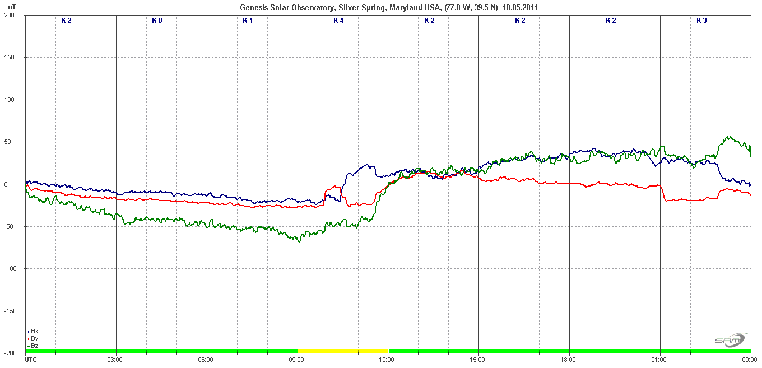Click the K 2 label before 03:00
The width and height of the screenshot is (762, 368).
[66, 21]
